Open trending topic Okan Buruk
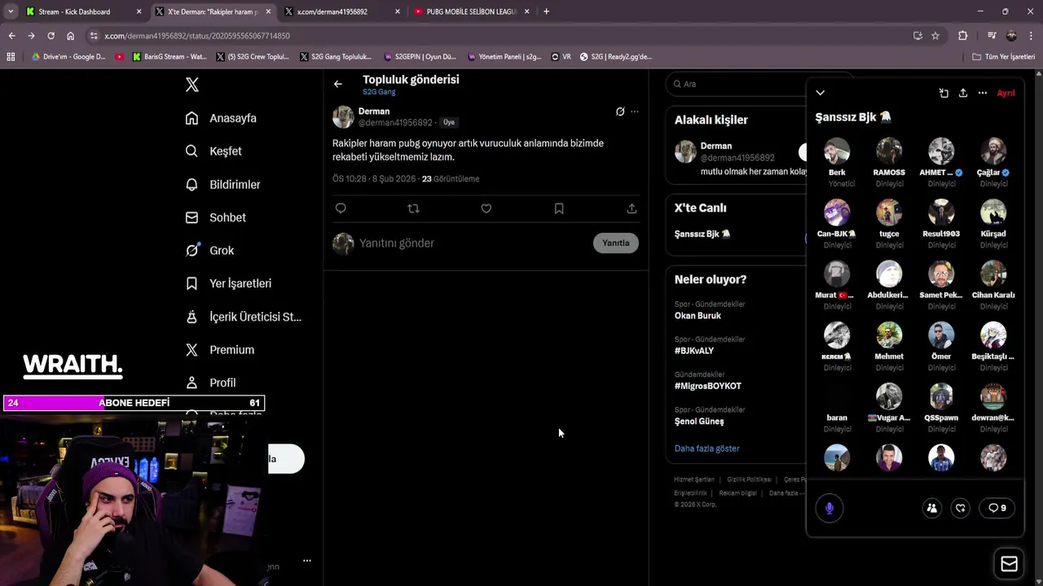The height and width of the screenshot is (586, 1043). click(698, 316)
